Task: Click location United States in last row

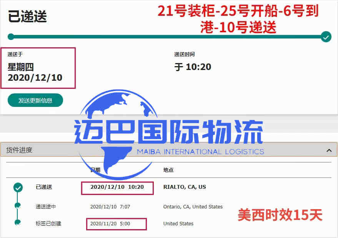Action: pos(178,223)
